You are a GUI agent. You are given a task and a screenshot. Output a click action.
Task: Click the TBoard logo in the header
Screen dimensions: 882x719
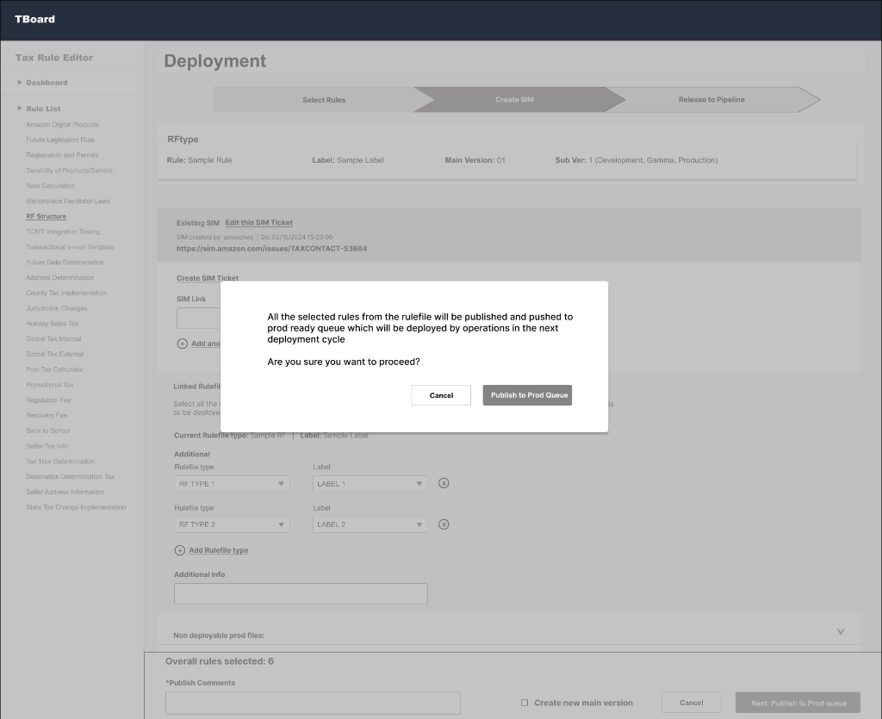35,19
